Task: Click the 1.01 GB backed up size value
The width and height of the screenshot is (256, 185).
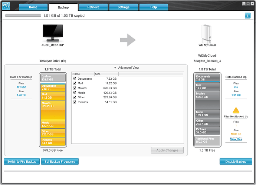Action: coord(236,95)
